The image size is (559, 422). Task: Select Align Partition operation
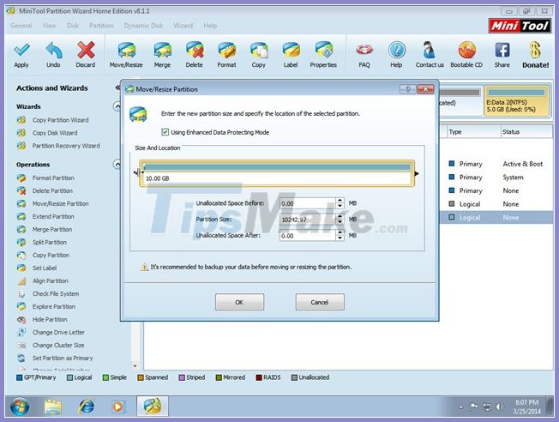click(x=51, y=280)
